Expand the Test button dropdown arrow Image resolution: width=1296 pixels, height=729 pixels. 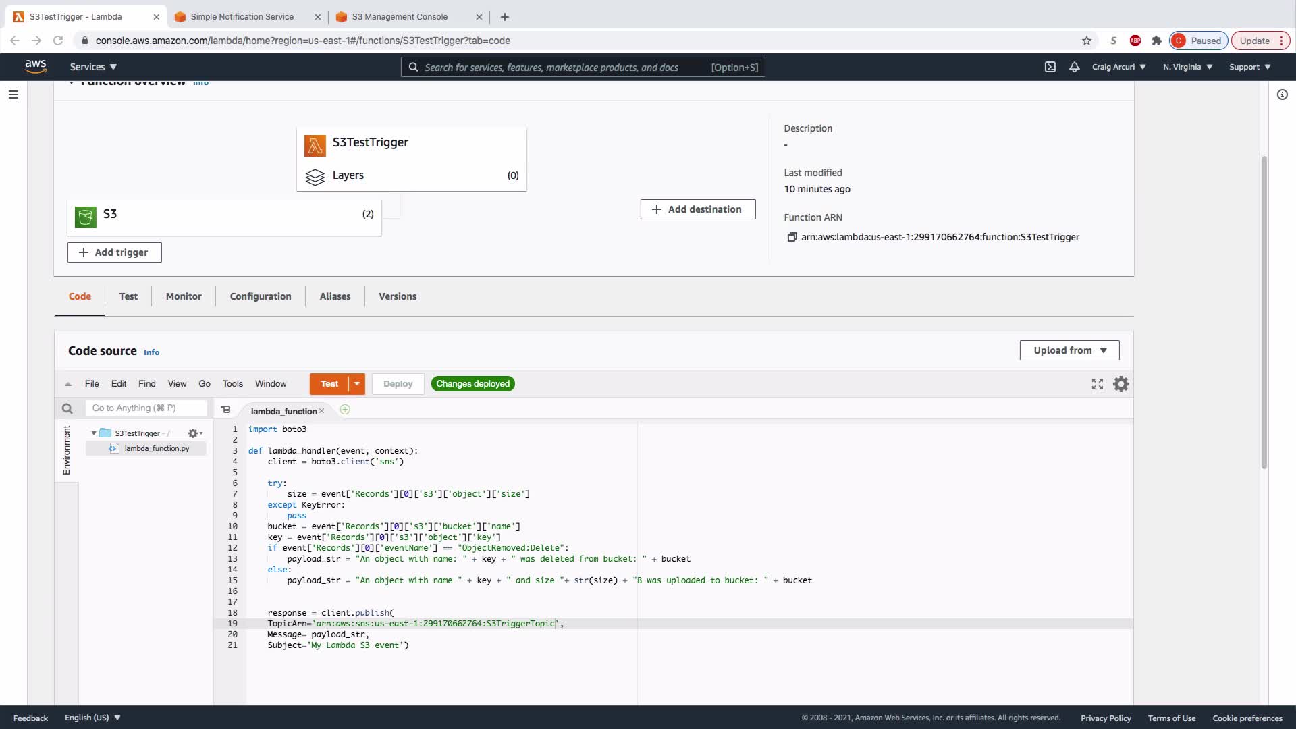(356, 384)
